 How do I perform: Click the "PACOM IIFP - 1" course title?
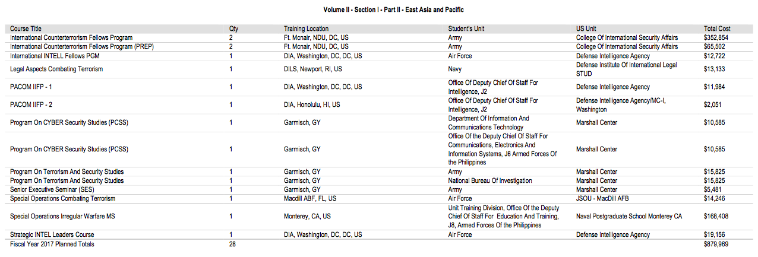31,87
